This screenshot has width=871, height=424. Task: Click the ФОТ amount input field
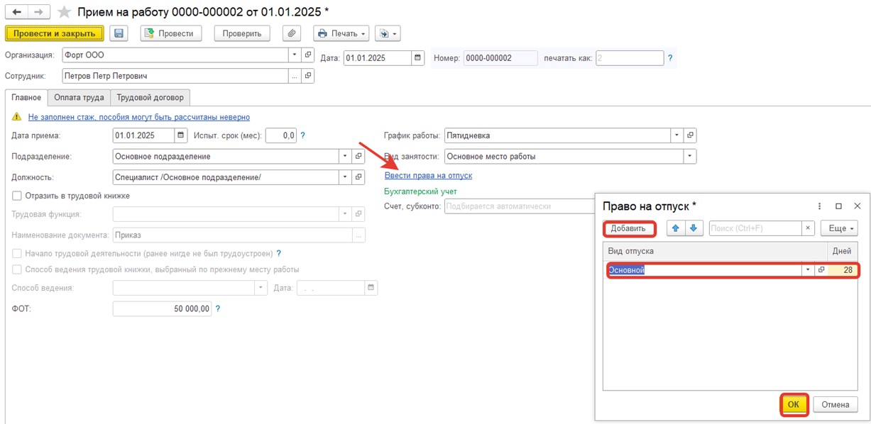162,308
